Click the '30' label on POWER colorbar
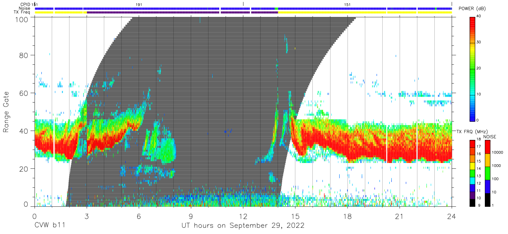508x234 pixels. pos(479,42)
